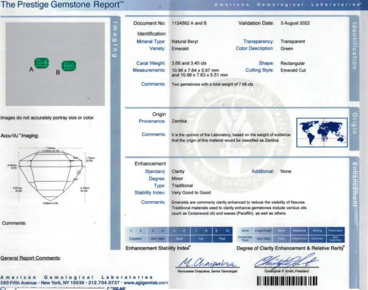Click color description value 'Green'
This screenshot has width=368, height=290.
(287, 48)
